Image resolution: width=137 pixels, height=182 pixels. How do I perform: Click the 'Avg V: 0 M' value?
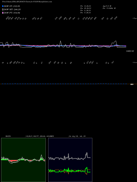pos(107,6)
